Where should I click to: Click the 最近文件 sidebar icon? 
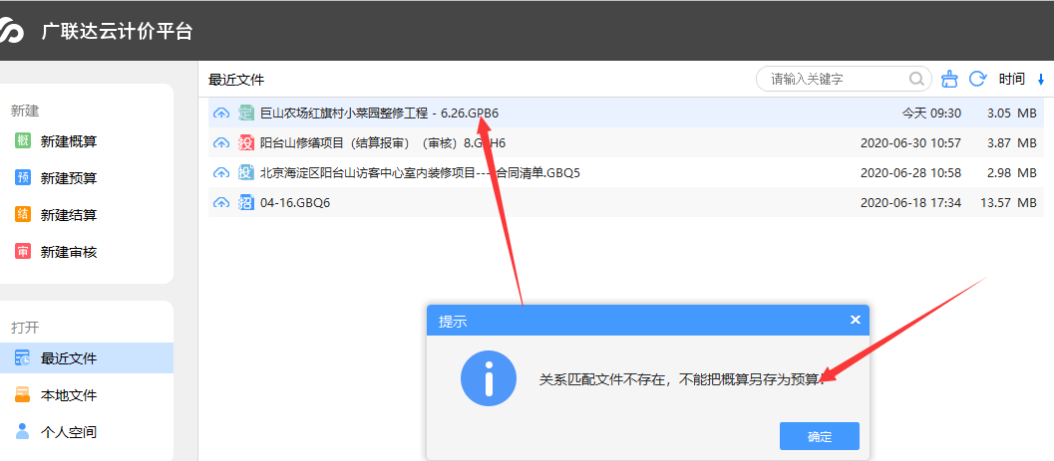pyautogui.click(x=23, y=358)
